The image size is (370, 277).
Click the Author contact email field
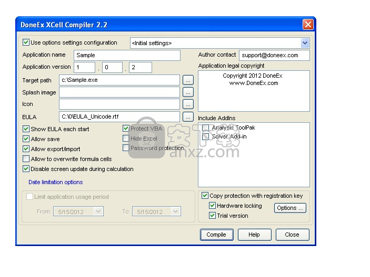coord(274,55)
